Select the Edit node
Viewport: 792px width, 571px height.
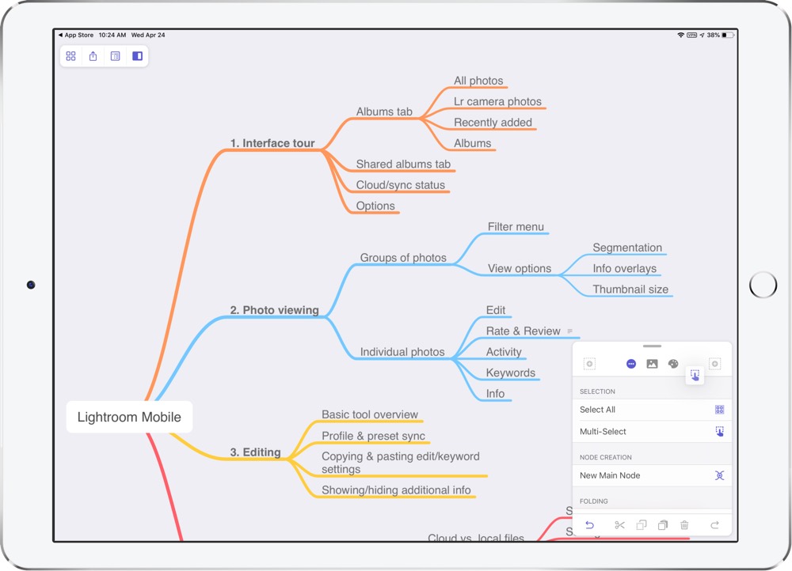496,310
